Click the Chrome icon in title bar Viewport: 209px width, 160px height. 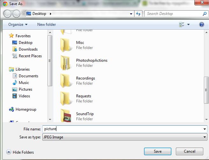[x=5, y=4]
